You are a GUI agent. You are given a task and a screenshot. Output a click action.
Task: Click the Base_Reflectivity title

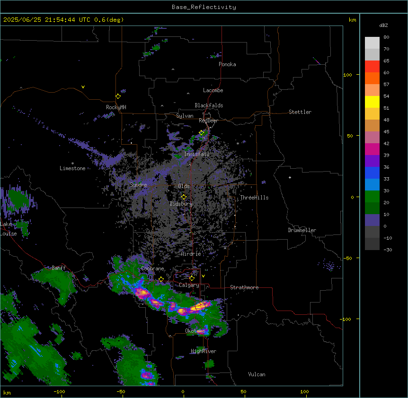[204, 7]
